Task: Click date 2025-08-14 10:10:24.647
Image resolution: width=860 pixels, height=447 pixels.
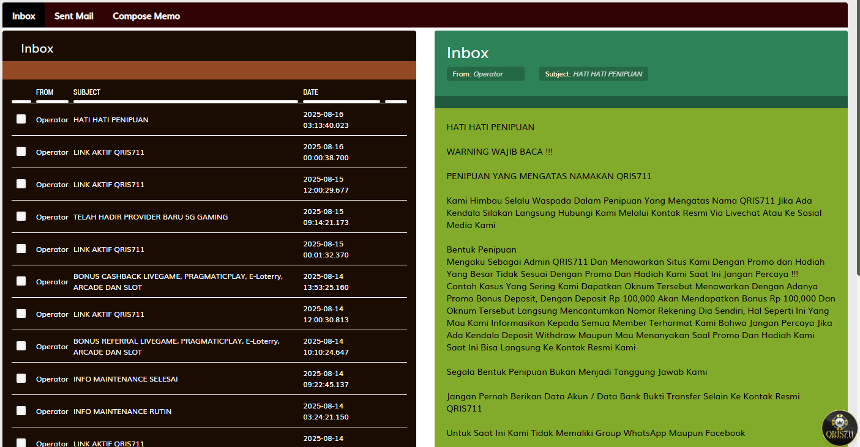Action: click(x=326, y=347)
